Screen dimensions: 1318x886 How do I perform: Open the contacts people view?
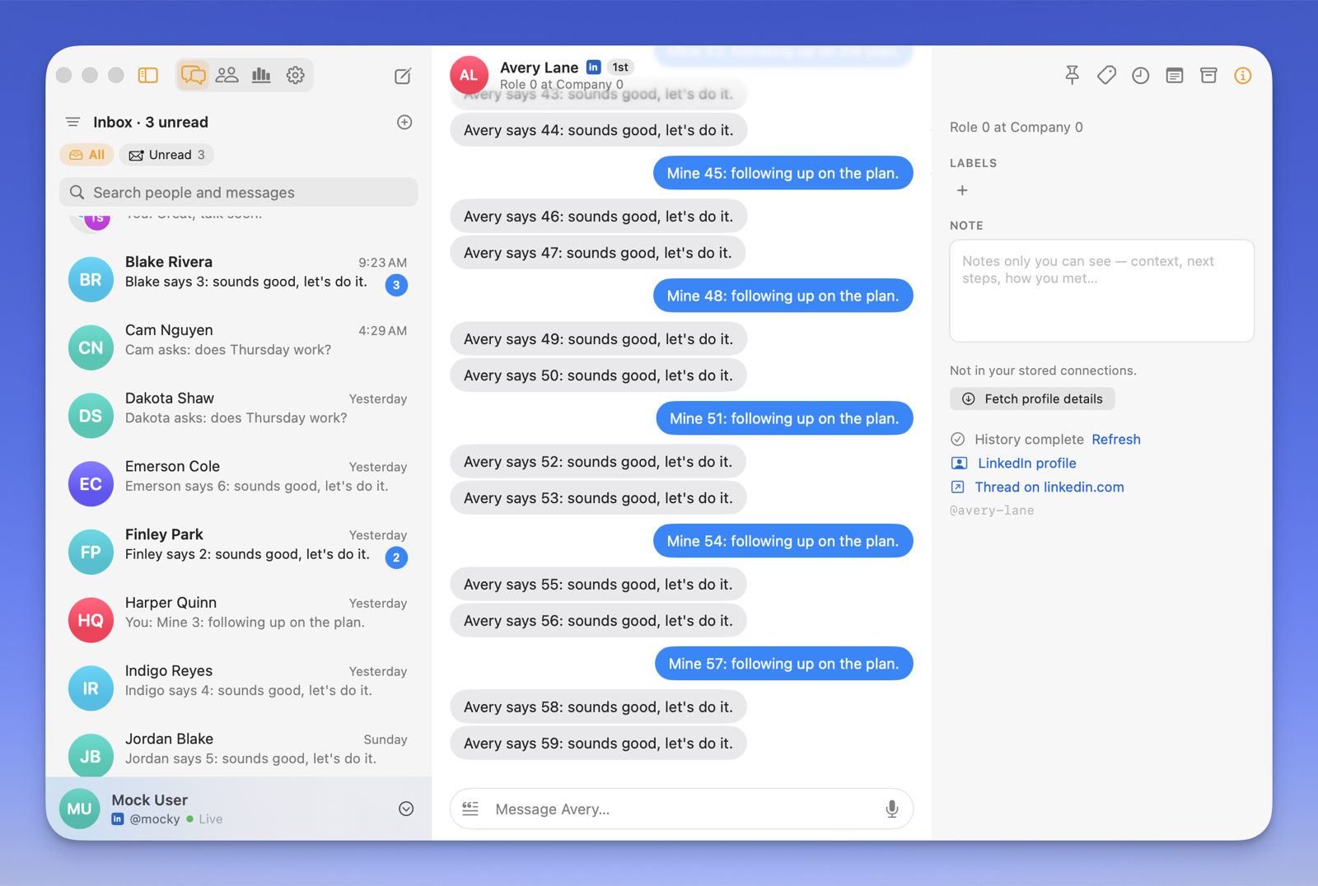tap(227, 76)
